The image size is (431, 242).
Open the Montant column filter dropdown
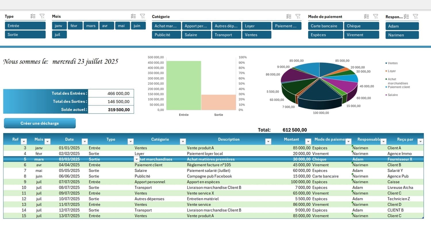308,141
